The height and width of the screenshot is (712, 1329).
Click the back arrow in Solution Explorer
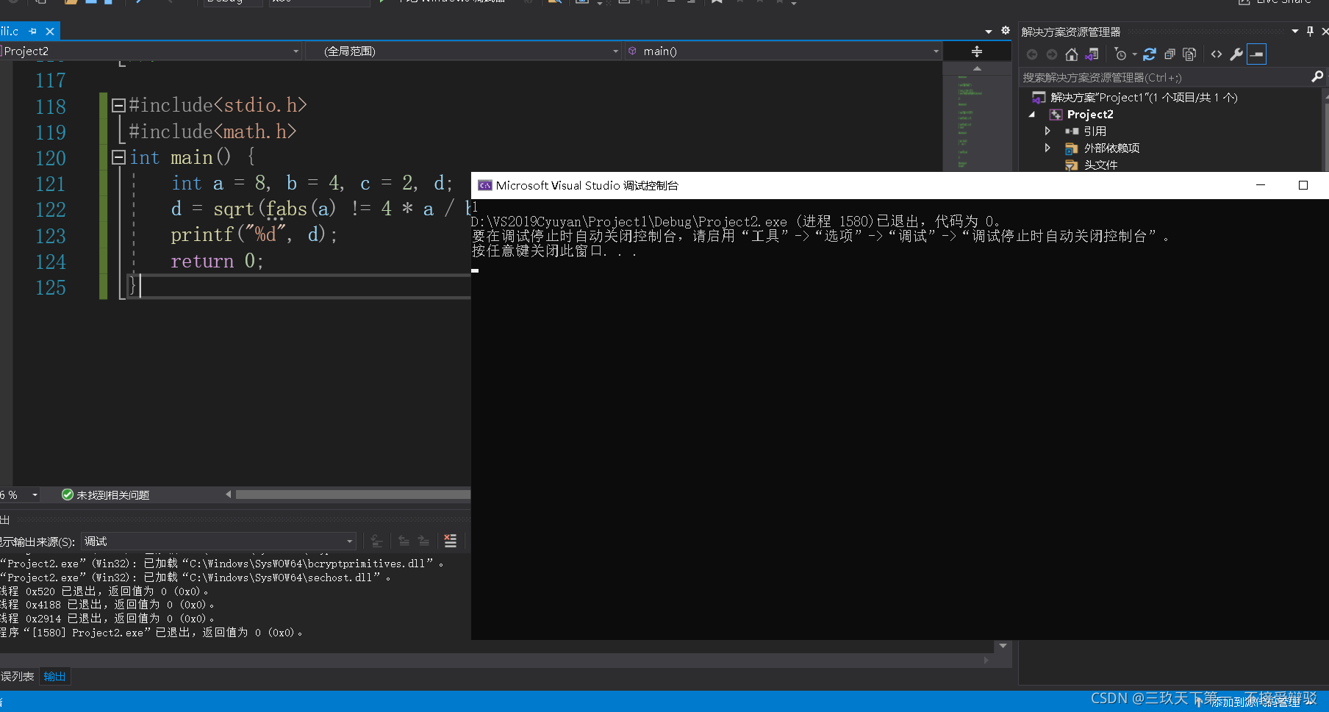tap(1032, 54)
